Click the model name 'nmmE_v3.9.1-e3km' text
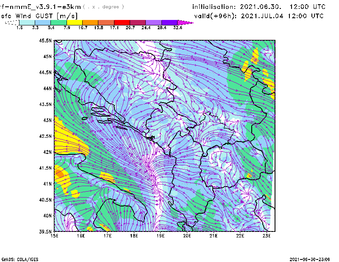Viewport: 339px width, 262px height. 45,7
